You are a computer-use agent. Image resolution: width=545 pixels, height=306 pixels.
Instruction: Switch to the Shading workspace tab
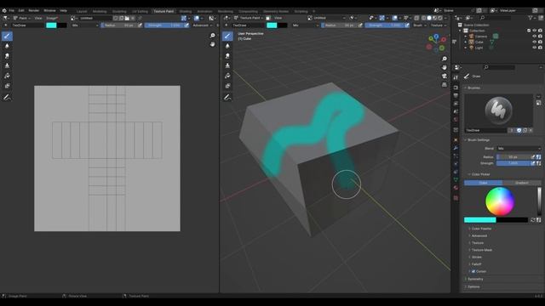click(x=186, y=11)
